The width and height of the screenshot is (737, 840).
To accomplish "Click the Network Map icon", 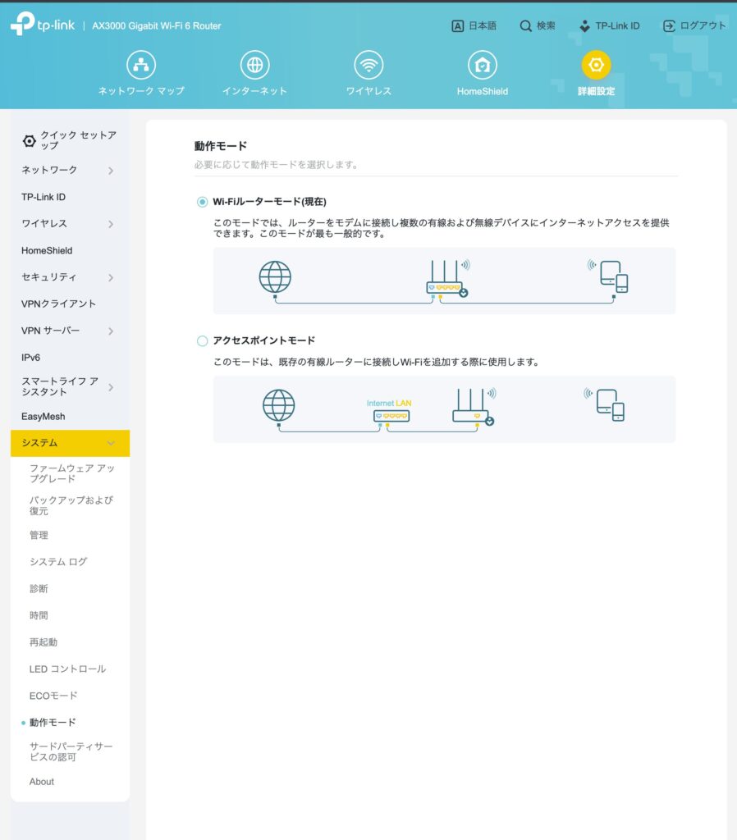I will pyautogui.click(x=141, y=66).
